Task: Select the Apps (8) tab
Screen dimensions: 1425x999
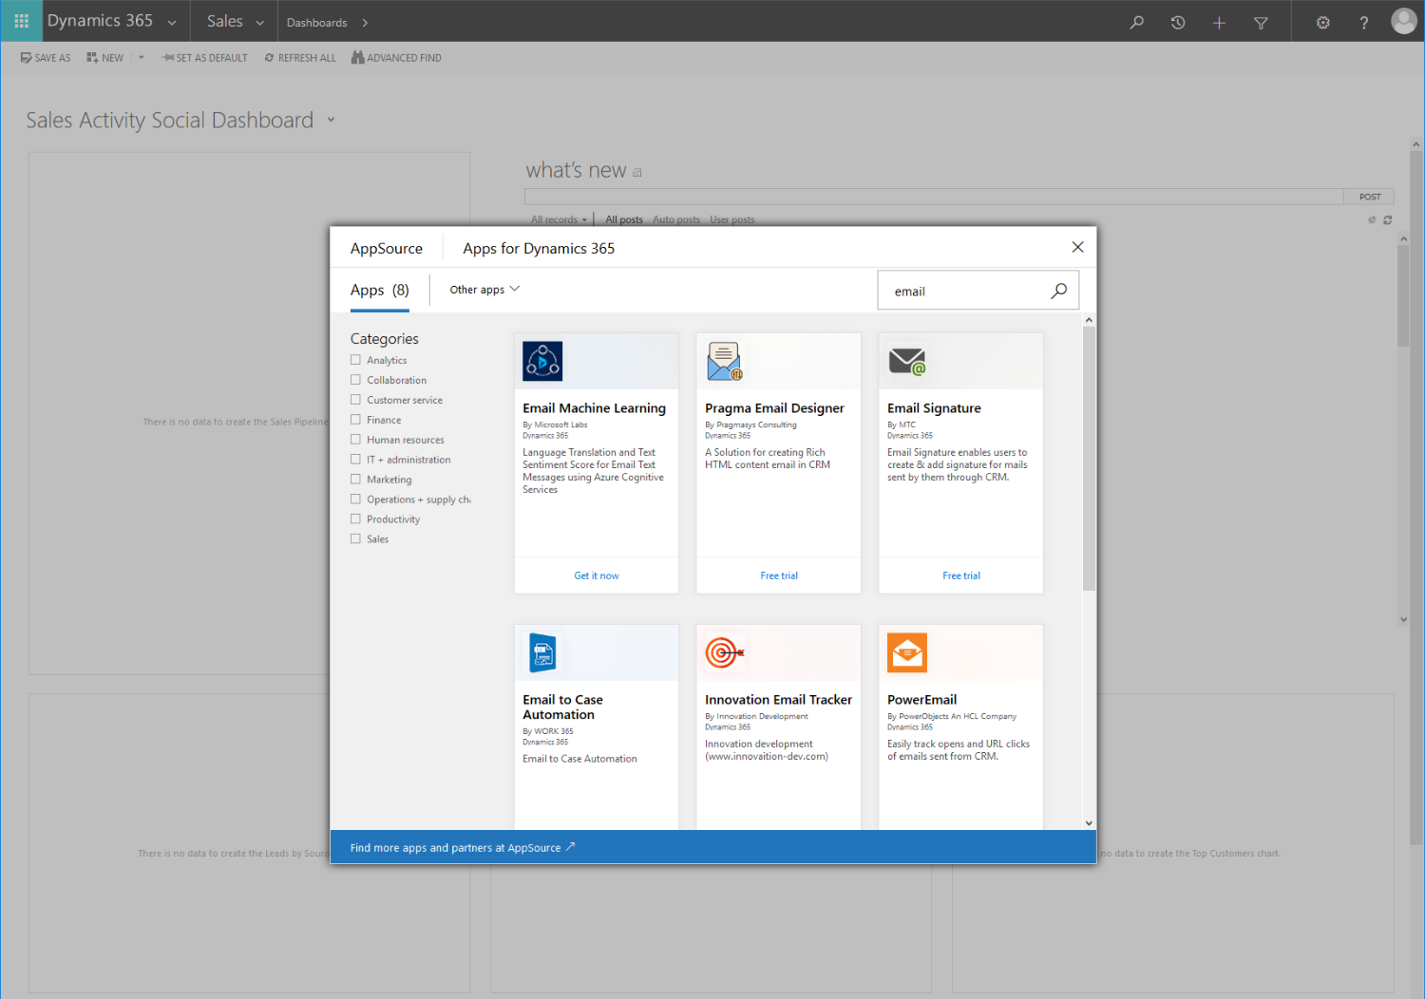Action: [380, 290]
